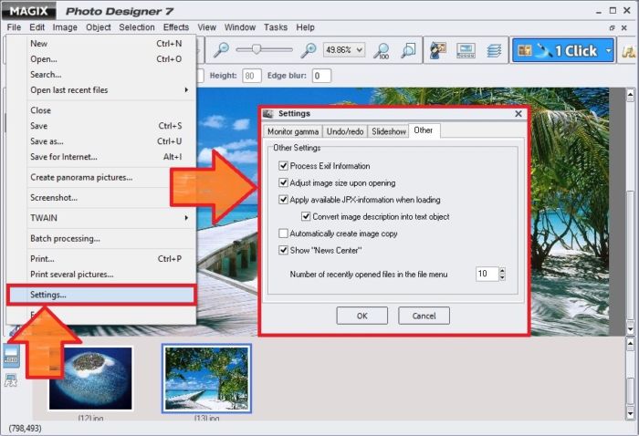The image size is (639, 436).
Task: Open the View menu
Action: point(206,27)
